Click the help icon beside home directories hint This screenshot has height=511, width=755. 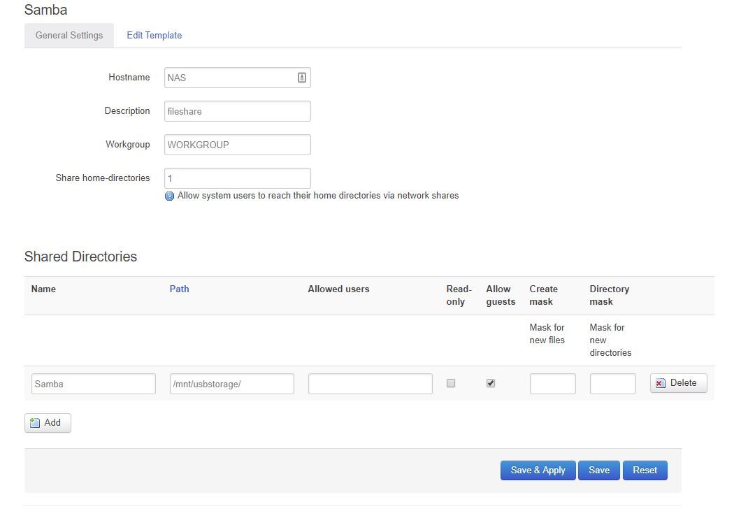point(169,196)
